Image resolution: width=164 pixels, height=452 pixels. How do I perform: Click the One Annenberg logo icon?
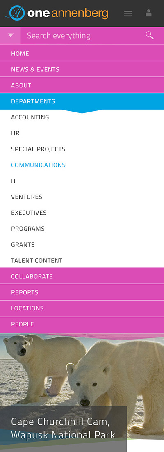[x=16, y=13]
